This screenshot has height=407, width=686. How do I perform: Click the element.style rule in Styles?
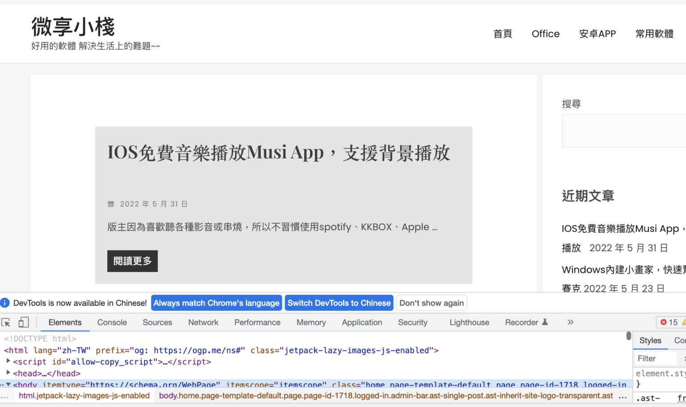pos(661,374)
